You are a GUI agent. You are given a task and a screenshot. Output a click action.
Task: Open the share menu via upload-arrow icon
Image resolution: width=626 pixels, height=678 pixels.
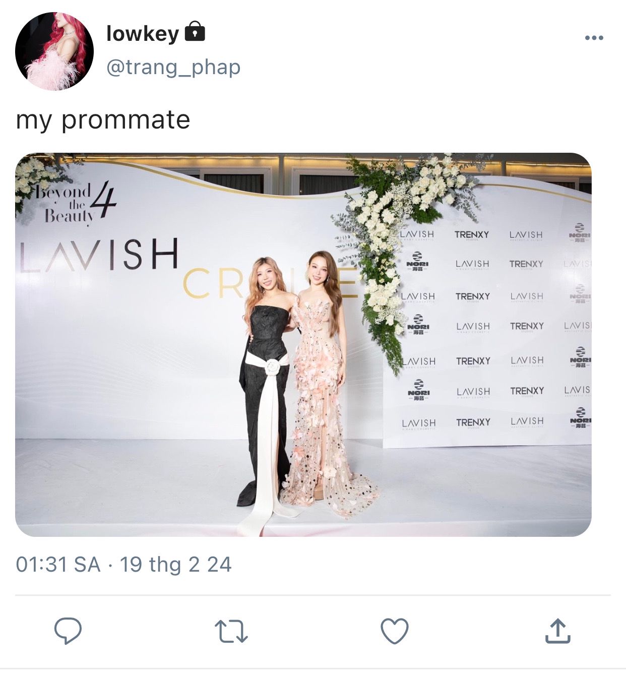pos(557,631)
